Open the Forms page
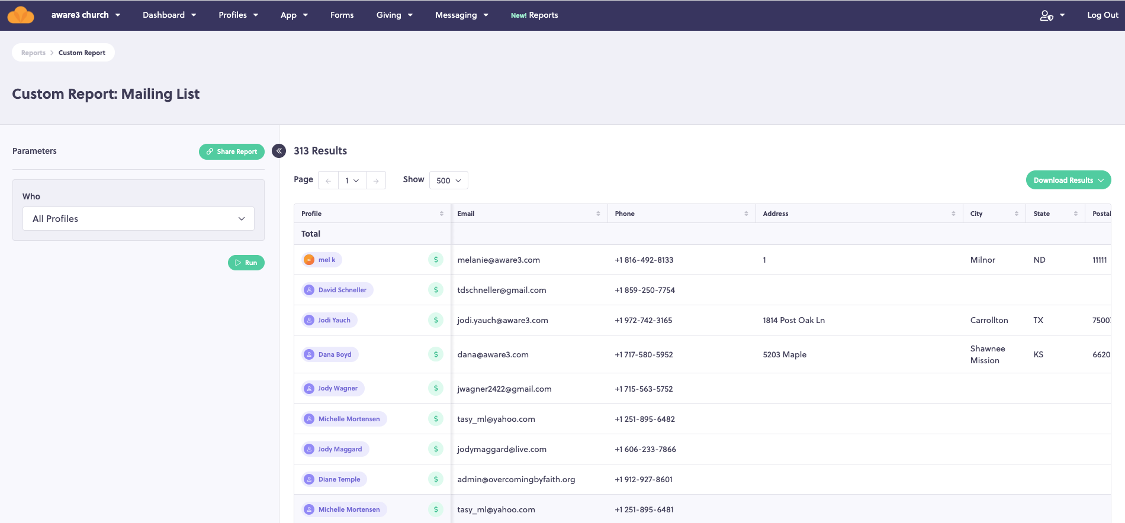The height and width of the screenshot is (523, 1125). pos(342,15)
